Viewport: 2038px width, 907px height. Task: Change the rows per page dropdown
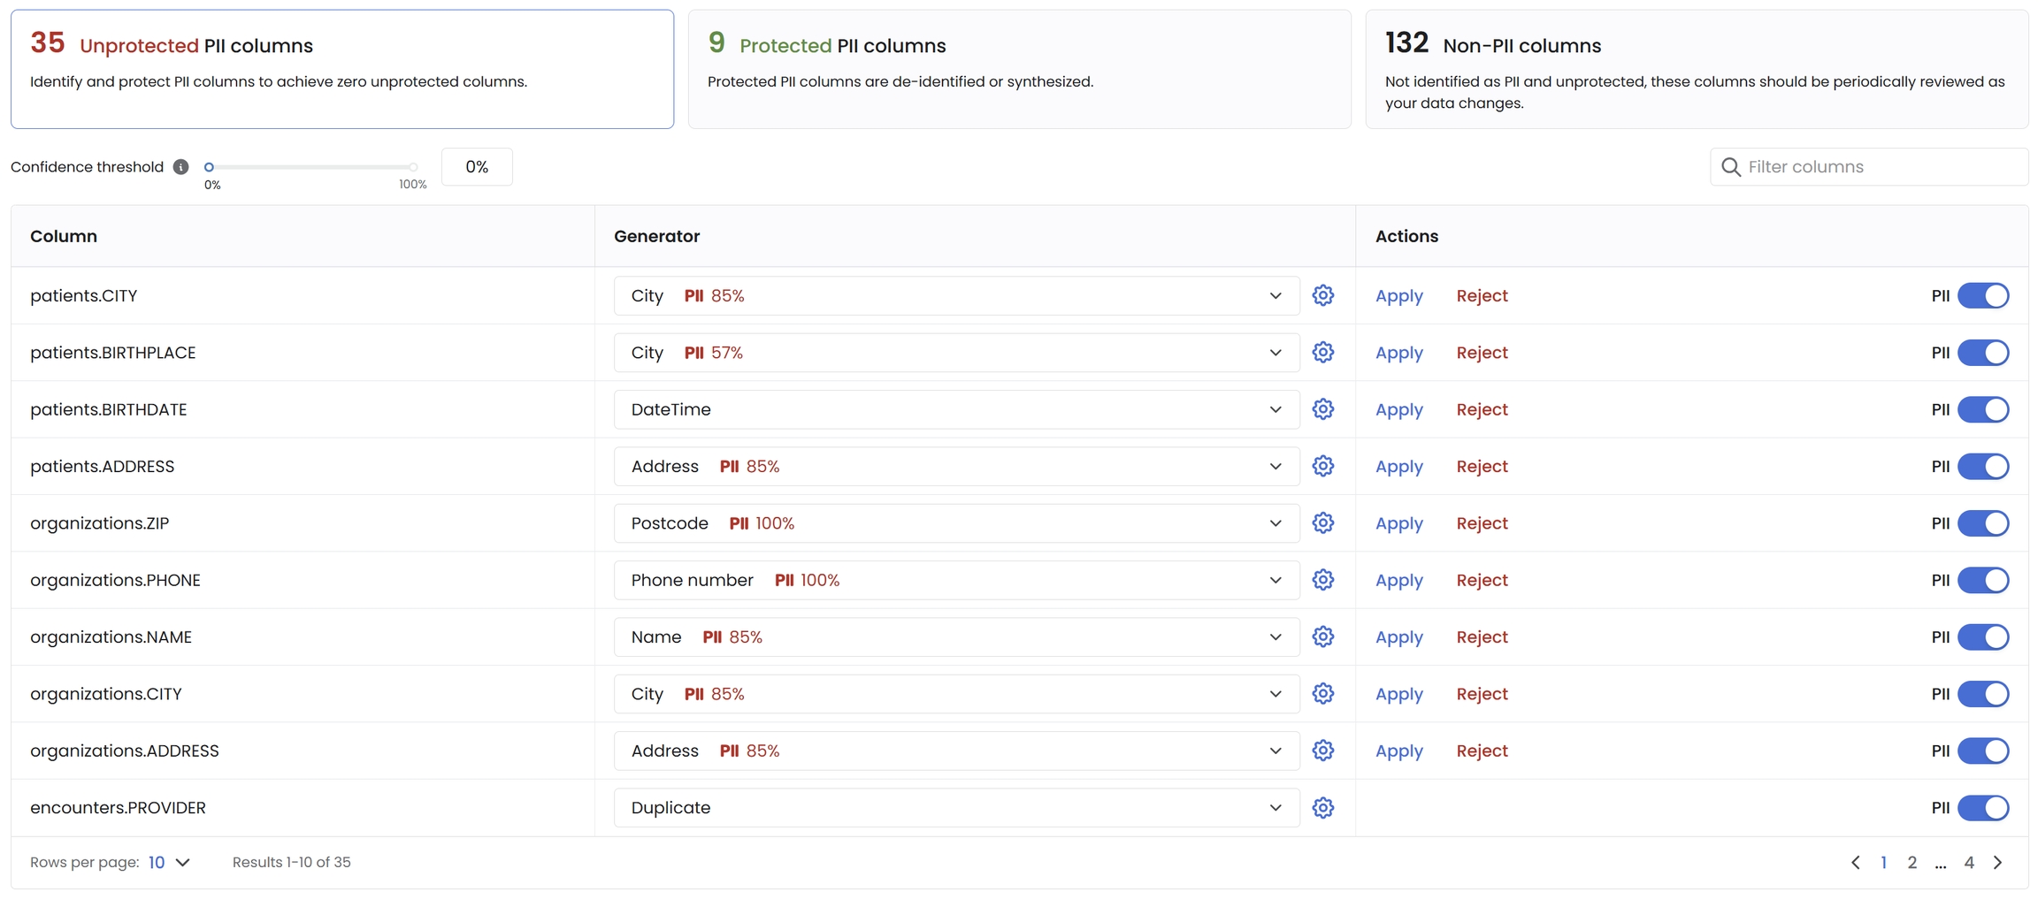[x=169, y=862]
